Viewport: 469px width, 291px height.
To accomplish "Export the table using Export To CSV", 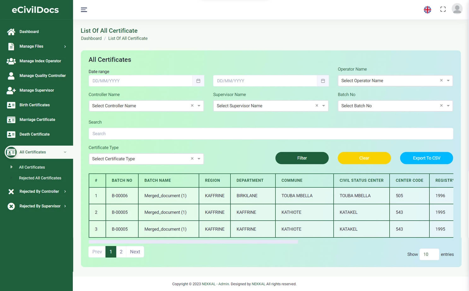I will 426,158.
